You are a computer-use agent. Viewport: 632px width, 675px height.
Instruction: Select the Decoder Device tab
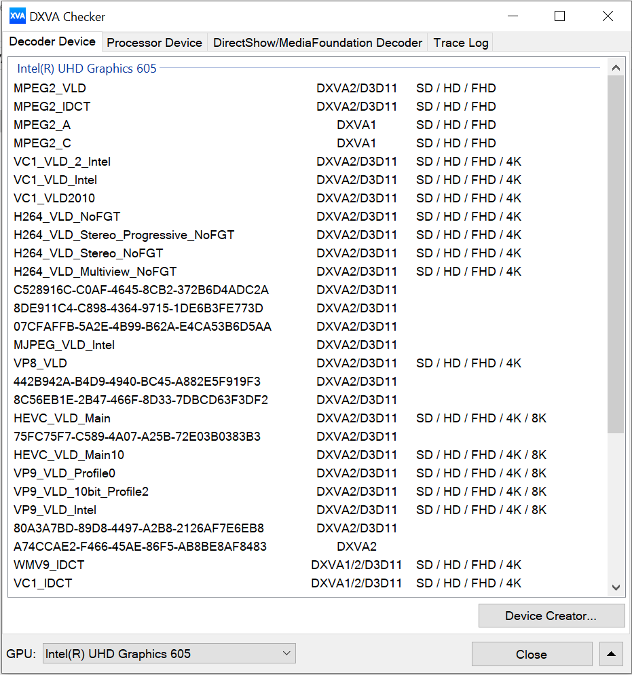(52, 41)
